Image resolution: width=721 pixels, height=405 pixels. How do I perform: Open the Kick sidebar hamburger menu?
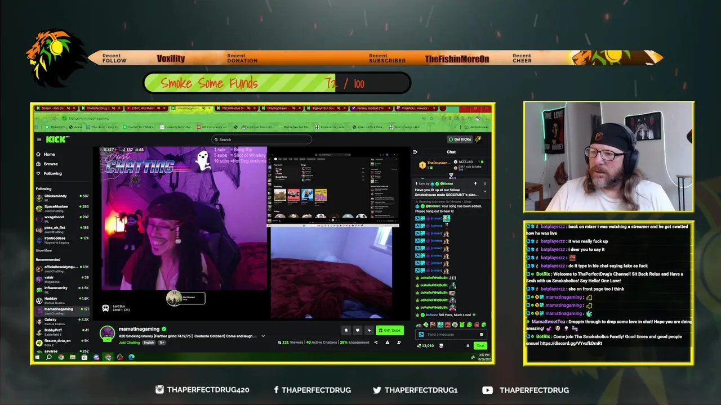39,139
